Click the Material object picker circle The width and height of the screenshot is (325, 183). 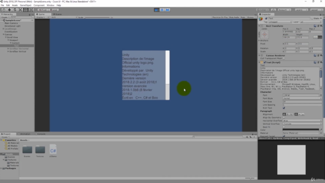(x=321, y=133)
